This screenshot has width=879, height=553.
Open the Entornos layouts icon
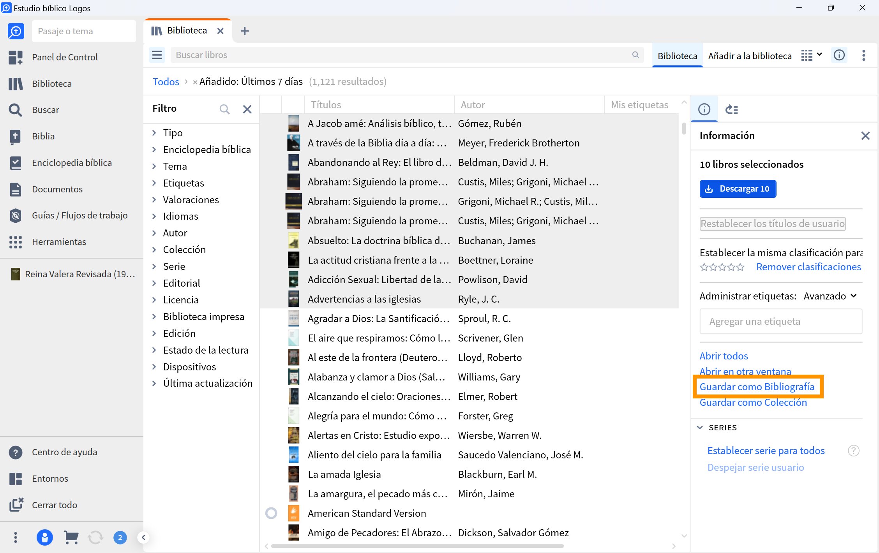[x=16, y=479]
